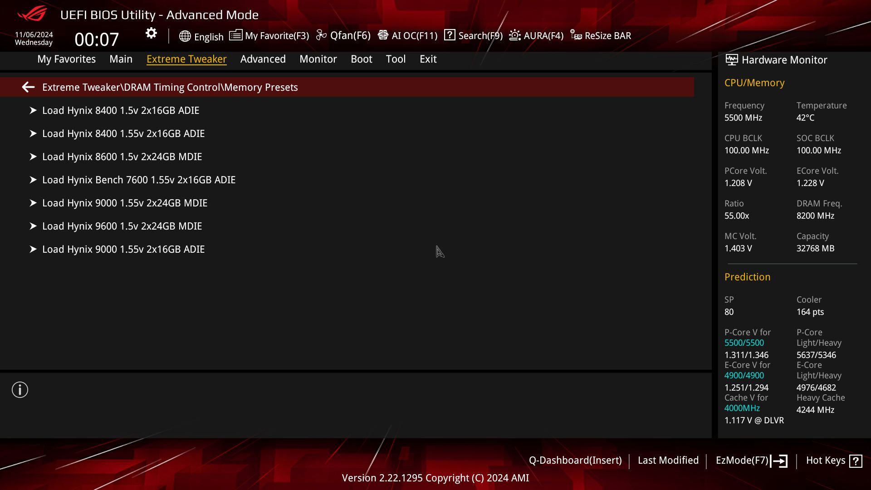Open the settings gear icon
The height and width of the screenshot is (490, 871).
(151, 33)
